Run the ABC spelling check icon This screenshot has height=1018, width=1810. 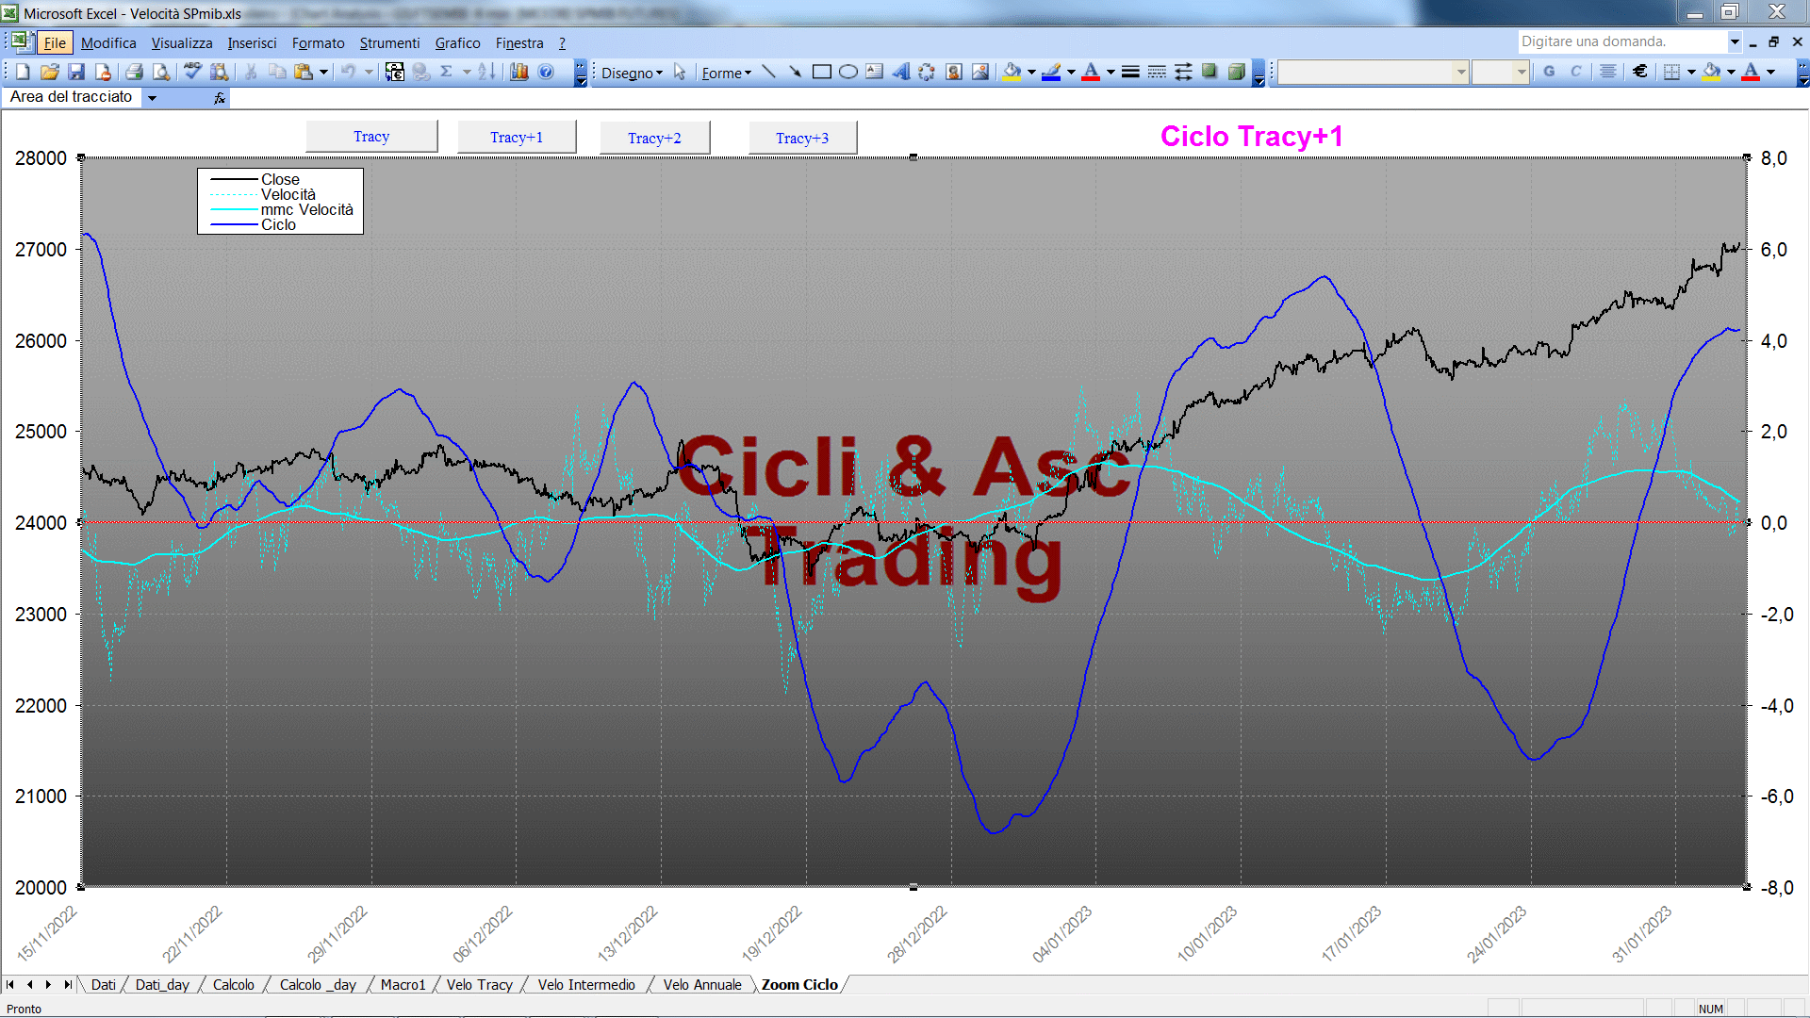coord(192,73)
